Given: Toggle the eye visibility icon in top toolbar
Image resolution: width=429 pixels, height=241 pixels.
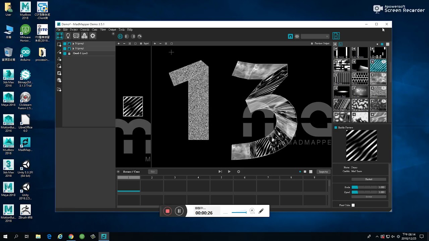Looking at the screenshot, I should 297,36.
